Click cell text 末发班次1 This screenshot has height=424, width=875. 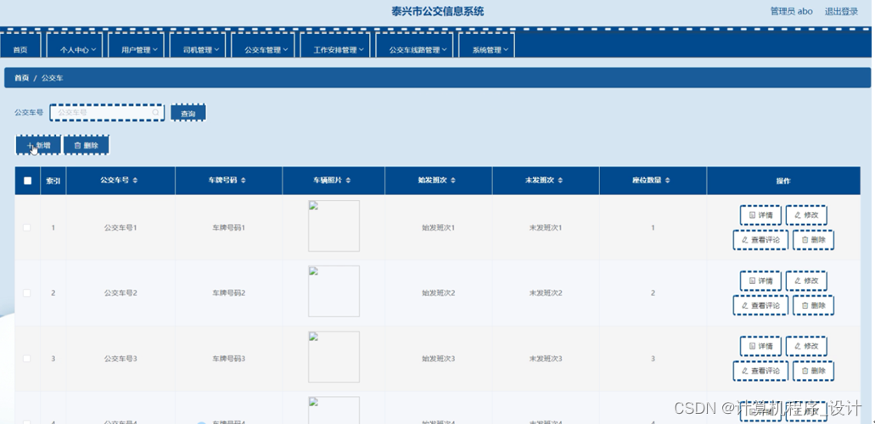pos(546,227)
